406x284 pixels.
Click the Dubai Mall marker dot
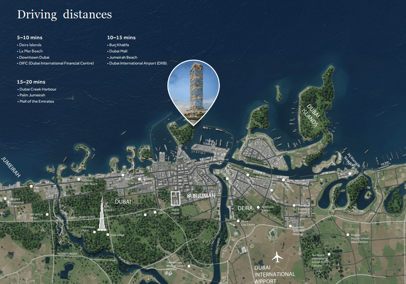click(x=108, y=235)
